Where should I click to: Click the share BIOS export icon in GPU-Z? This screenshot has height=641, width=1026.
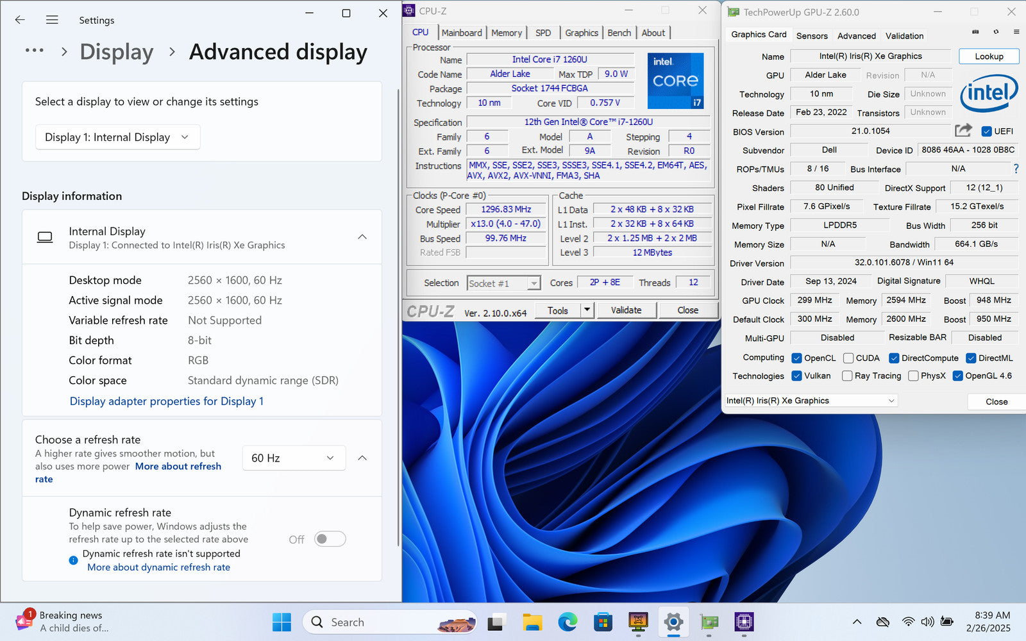(963, 130)
